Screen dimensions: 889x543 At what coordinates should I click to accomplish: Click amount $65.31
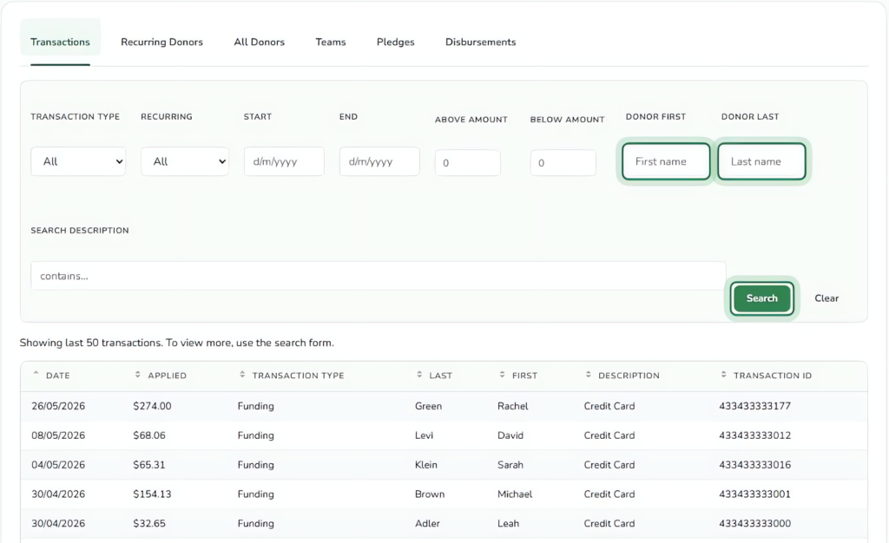149,465
